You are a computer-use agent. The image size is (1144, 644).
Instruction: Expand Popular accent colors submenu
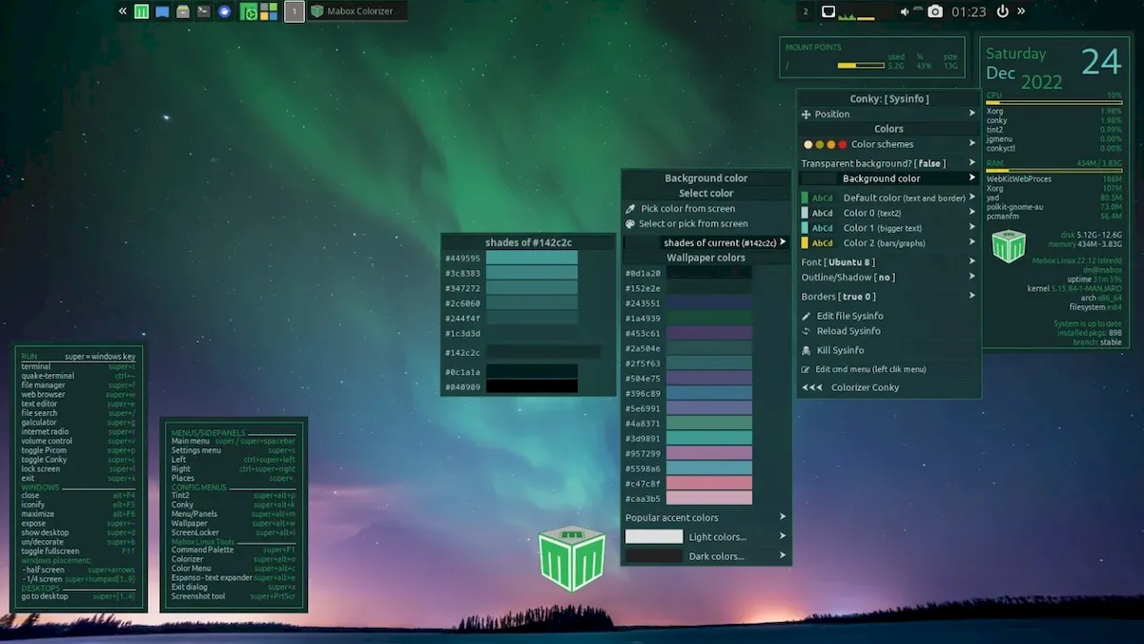coord(706,517)
